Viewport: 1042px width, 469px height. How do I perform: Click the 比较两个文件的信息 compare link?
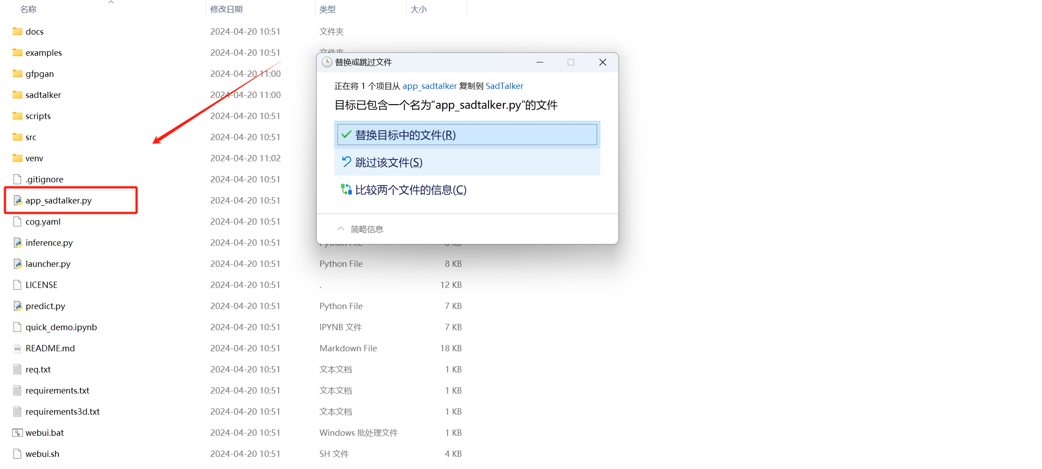(410, 190)
